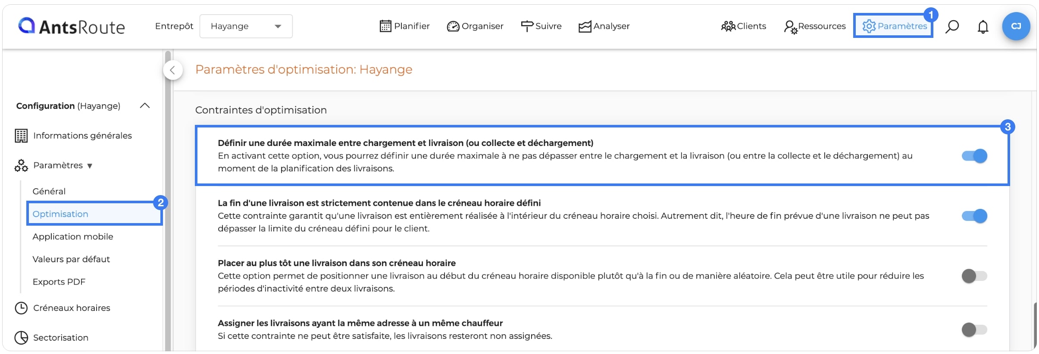This screenshot has width=1039, height=354.
Task: Open the Entrepôt Hayange dropdown
Action: (246, 26)
